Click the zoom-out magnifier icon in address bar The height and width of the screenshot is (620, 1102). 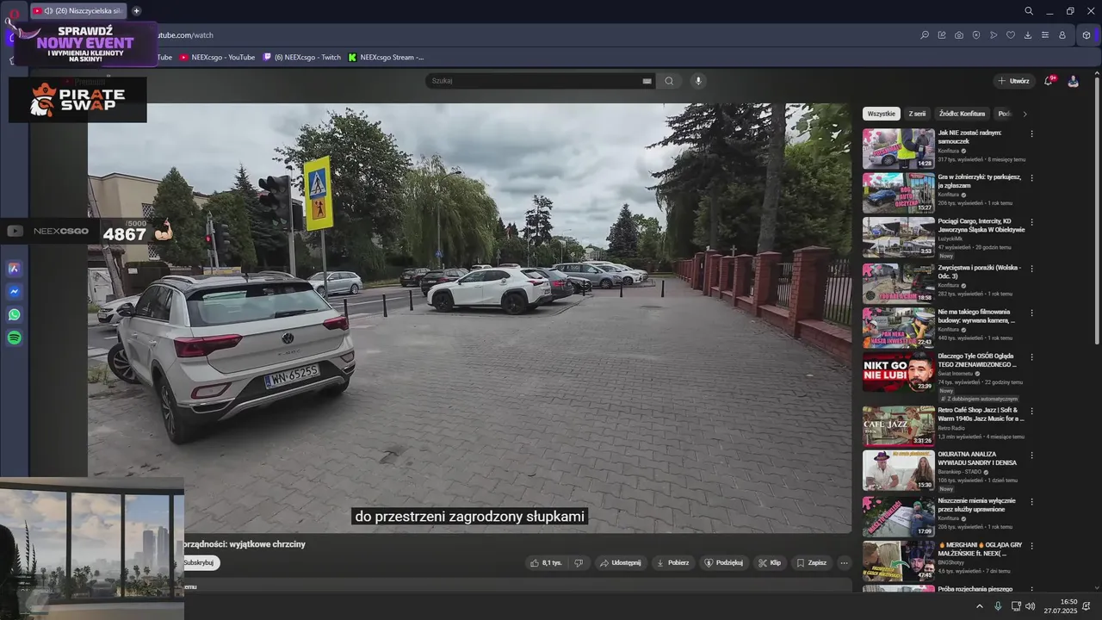(x=925, y=35)
